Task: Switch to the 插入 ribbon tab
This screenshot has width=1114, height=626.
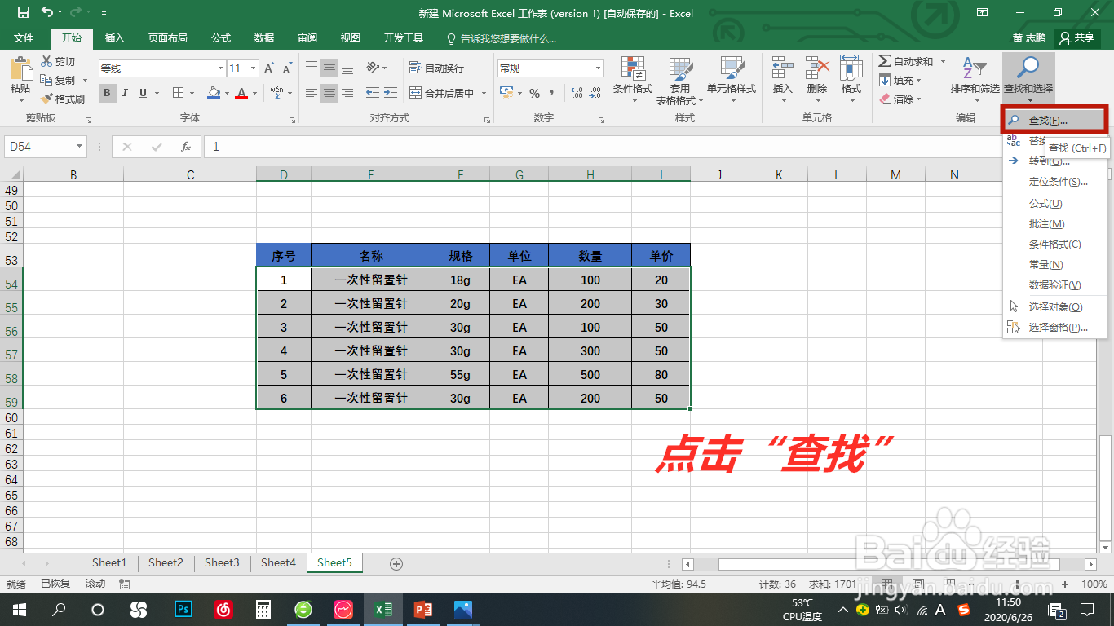Action: coord(115,37)
